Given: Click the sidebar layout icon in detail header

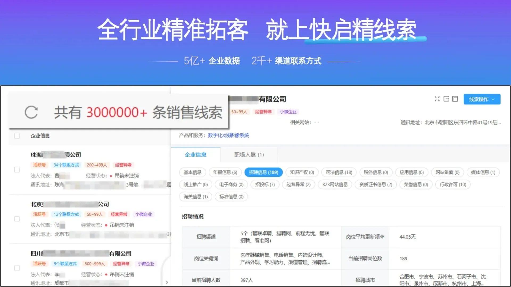Looking at the screenshot, I should pyautogui.click(x=455, y=99).
